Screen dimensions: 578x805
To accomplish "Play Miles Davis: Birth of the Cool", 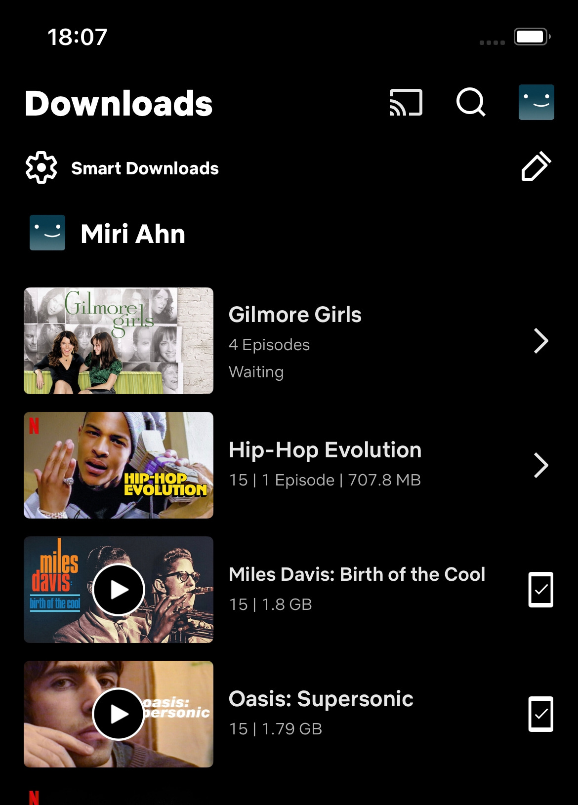I will click(119, 590).
